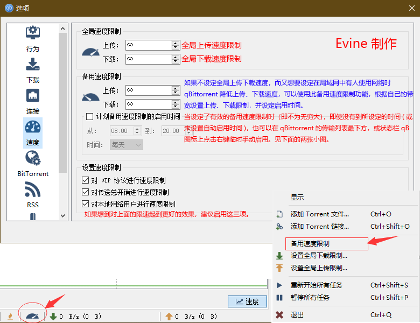Click the orange flame connection status icon

click(10, 317)
